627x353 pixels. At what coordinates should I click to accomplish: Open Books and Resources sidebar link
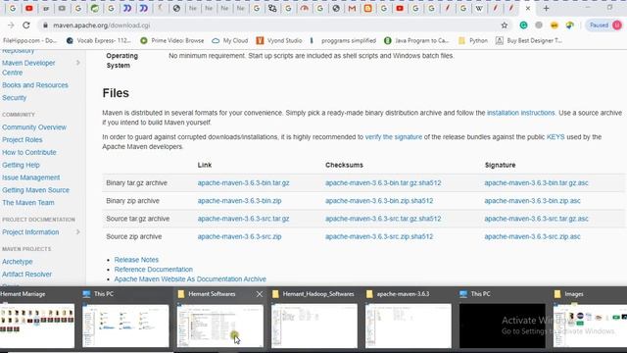pyautogui.click(x=35, y=85)
